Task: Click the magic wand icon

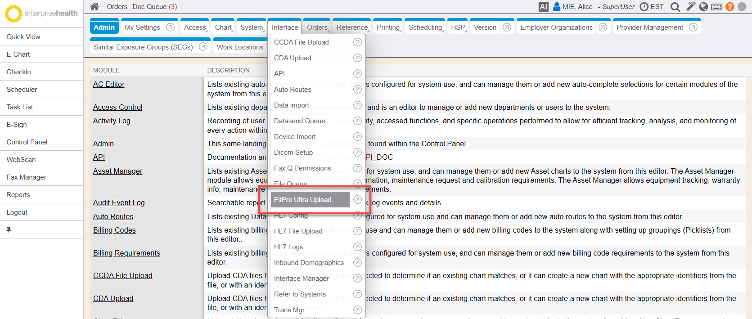Action: [691, 6]
